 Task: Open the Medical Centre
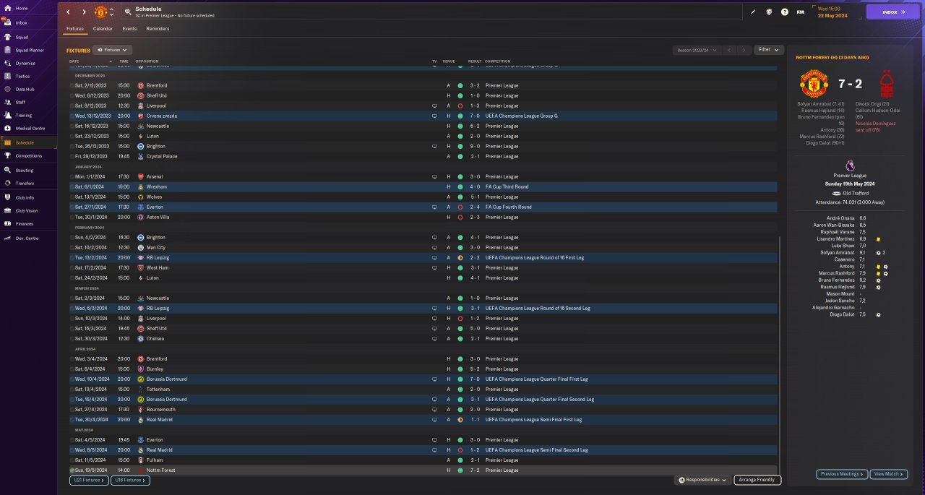coord(29,128)
